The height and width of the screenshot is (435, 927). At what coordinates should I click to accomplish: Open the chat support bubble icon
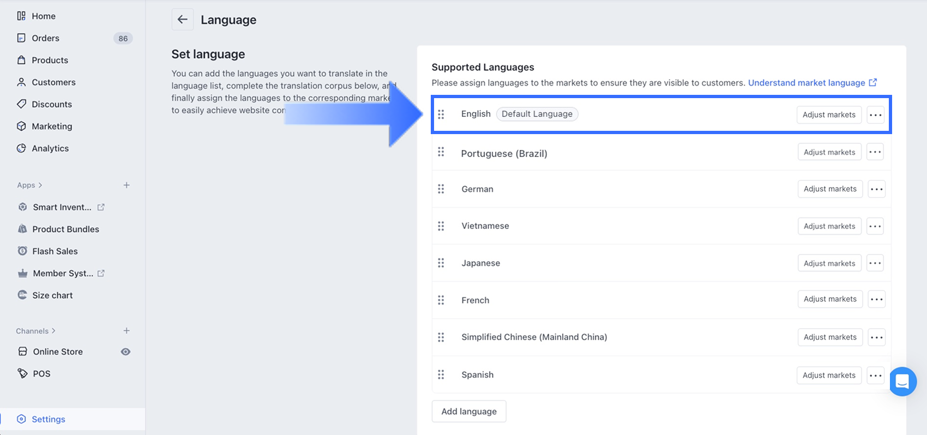click(902, 381)
